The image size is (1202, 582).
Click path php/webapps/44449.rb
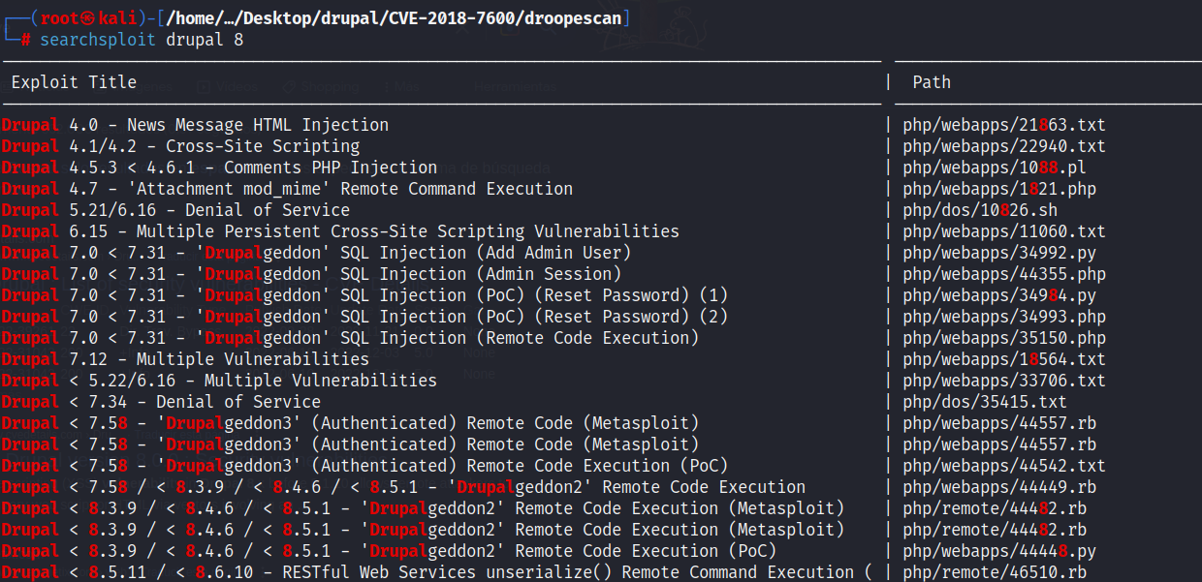coord(999,487)
